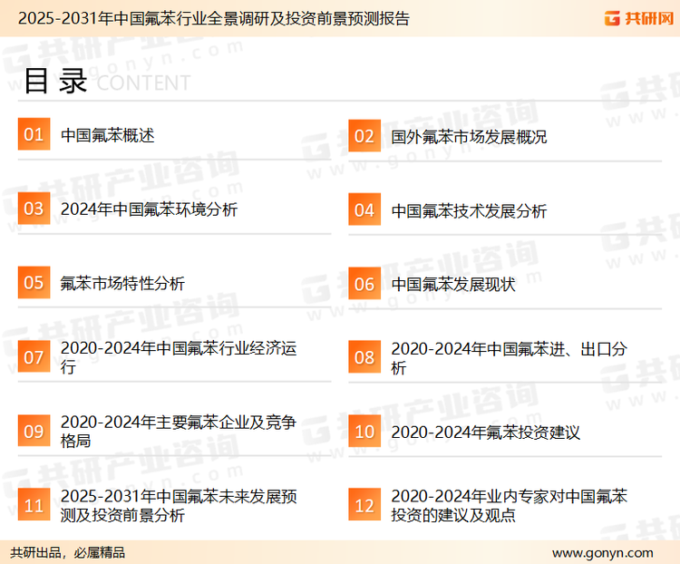Click the orange 05 number badge
Viewport: 680px width, 564px height.
(x=34, y=282)
